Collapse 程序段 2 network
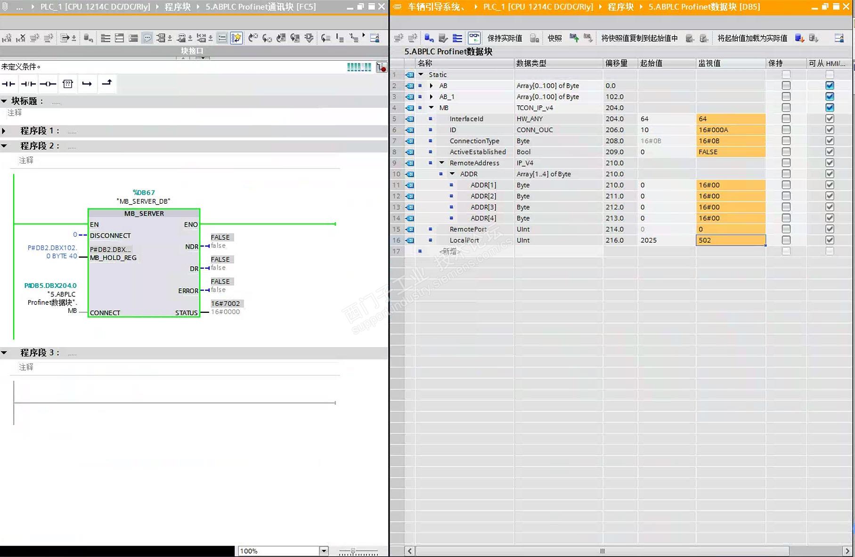 coord(4,146)
